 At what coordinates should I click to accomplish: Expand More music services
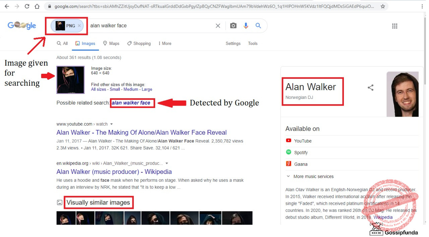tap(310, 176)
